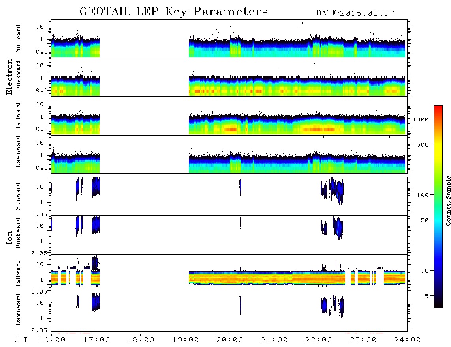The height and width of the screenshot is (347, 451).
Task: Click the '18:00' time tick label
Action: pyautogui.click(x=141, y=340)
